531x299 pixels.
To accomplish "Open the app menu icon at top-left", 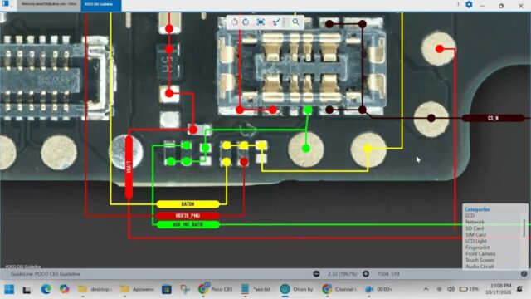I will (6, 4).
